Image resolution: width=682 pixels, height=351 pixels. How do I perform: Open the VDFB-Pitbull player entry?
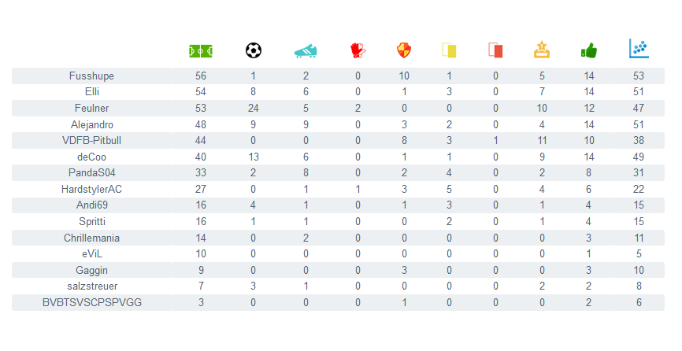coord(91,141)
